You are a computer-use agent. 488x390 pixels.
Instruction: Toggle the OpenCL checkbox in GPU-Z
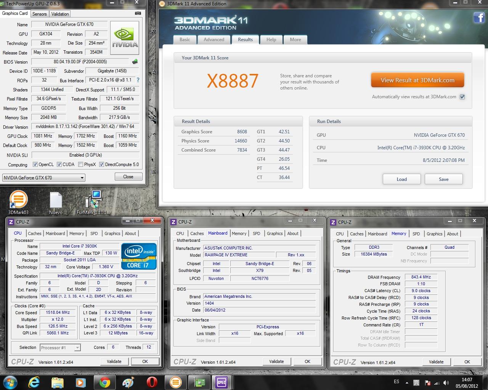tap(35, 165)
